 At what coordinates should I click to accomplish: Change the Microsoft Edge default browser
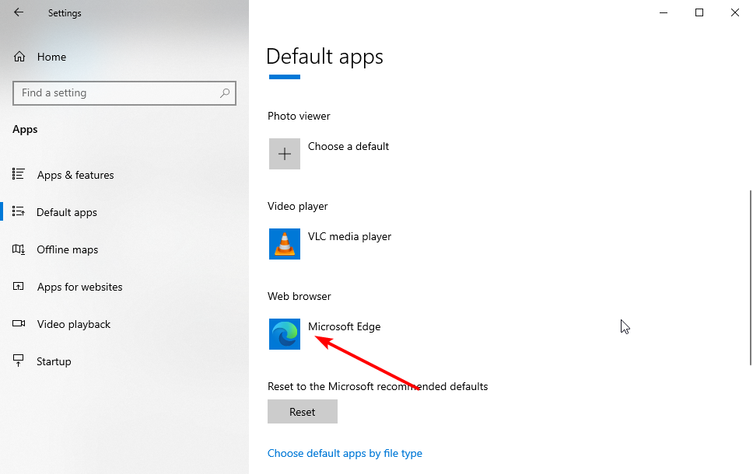click(x=344, y=326)
